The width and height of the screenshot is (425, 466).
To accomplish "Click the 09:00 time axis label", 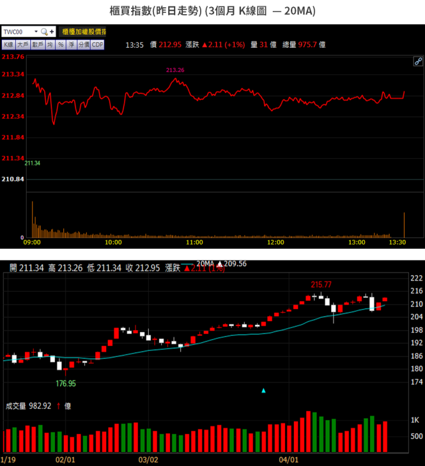I will point(32,243).
